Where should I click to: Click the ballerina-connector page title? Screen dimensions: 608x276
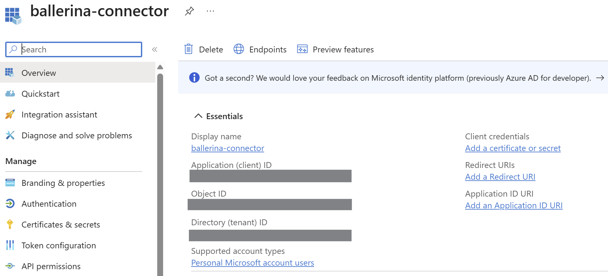99,11
